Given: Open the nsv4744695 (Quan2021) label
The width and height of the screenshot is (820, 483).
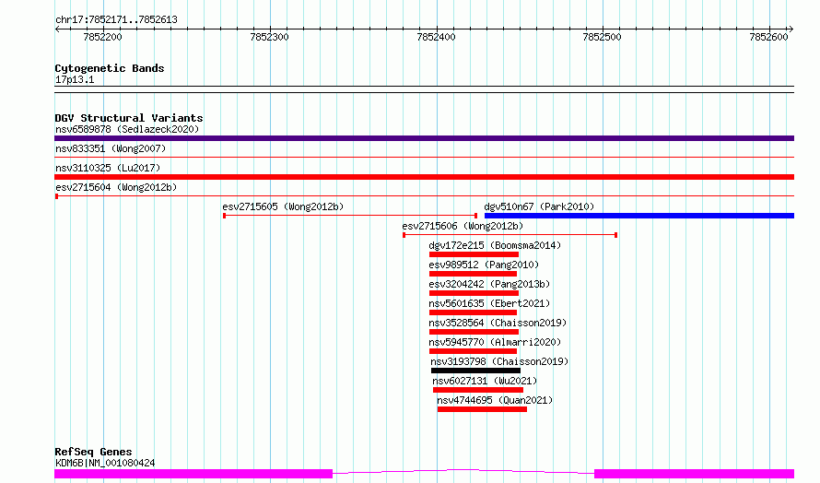Looking at the screenshot, I should tap(495, 400).
